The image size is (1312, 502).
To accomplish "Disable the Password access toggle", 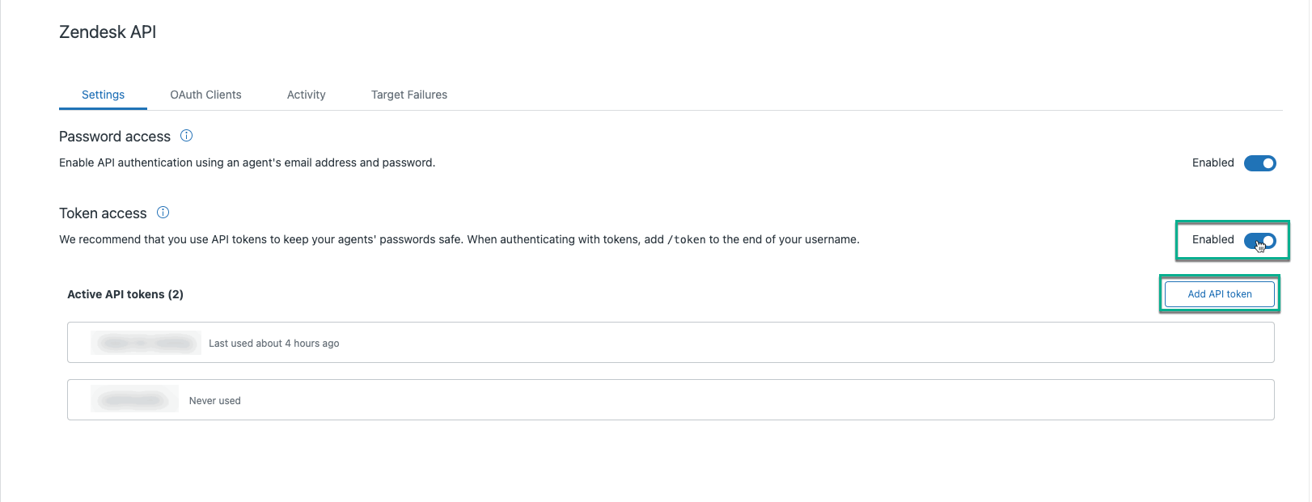I will (x=1259, y=162).
